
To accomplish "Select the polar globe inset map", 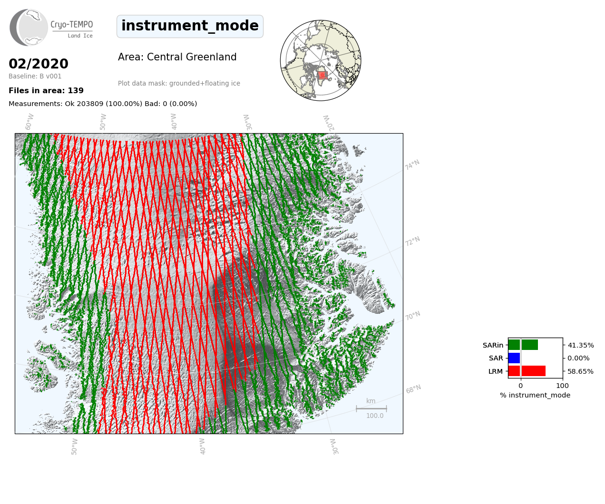I will pos(321,60).
